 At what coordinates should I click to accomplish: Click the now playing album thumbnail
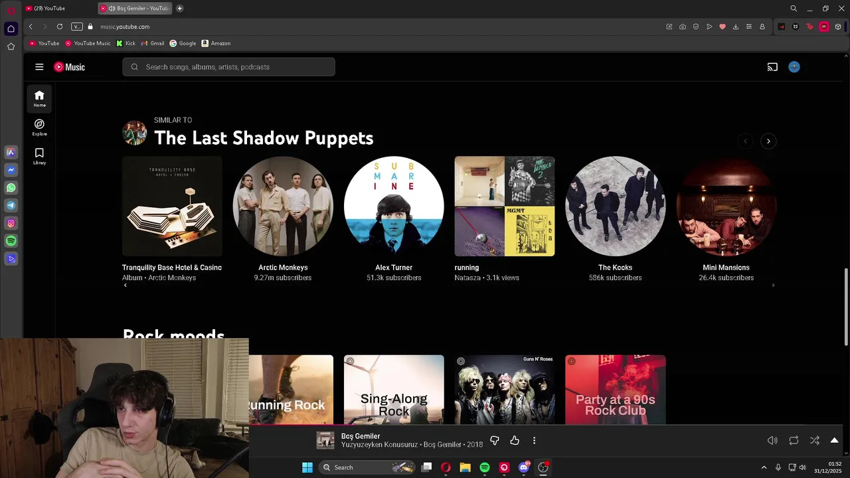(325, 440)
